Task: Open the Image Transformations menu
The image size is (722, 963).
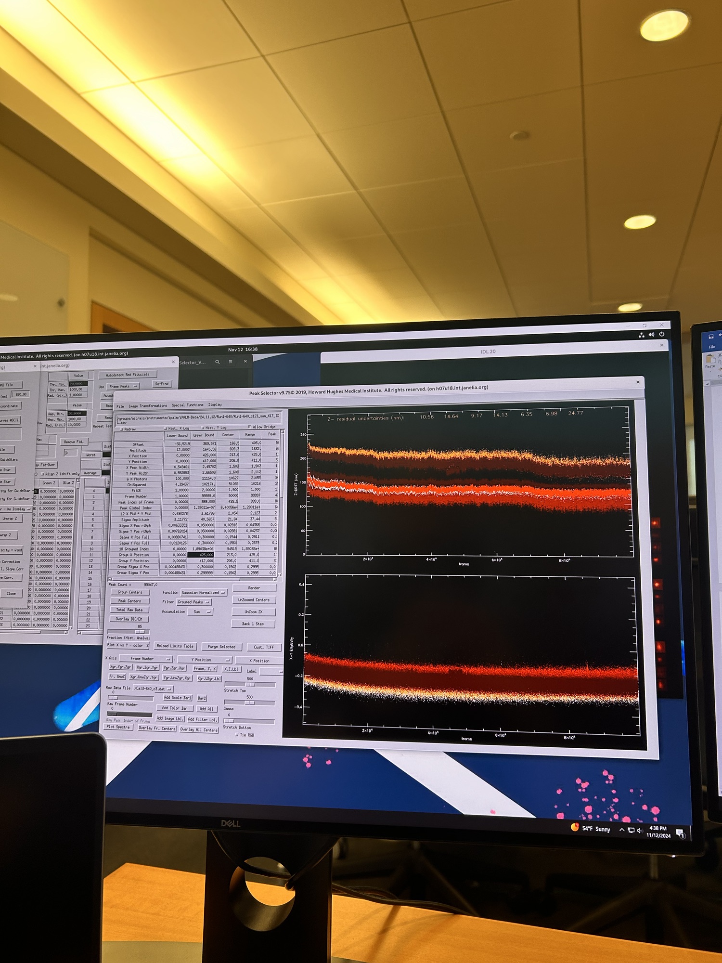Action: 148,405
